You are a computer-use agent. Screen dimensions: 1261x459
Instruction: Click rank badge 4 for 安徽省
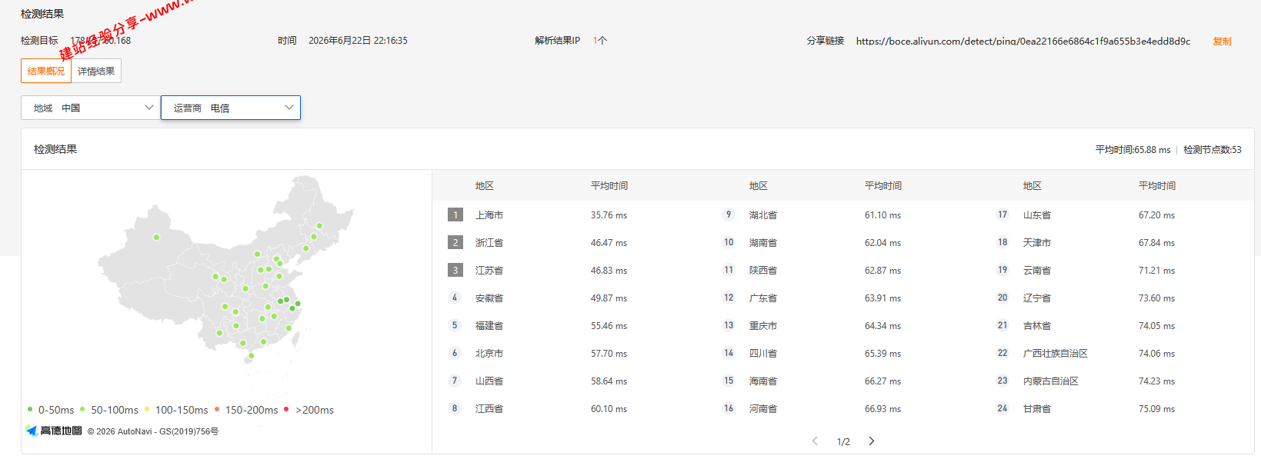(455, 298)
